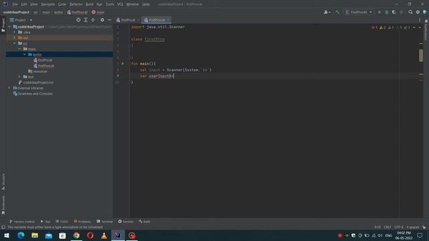Screen dimensions: 429x241
Task: Open the Build menu
Action: (x=89, y=5)
